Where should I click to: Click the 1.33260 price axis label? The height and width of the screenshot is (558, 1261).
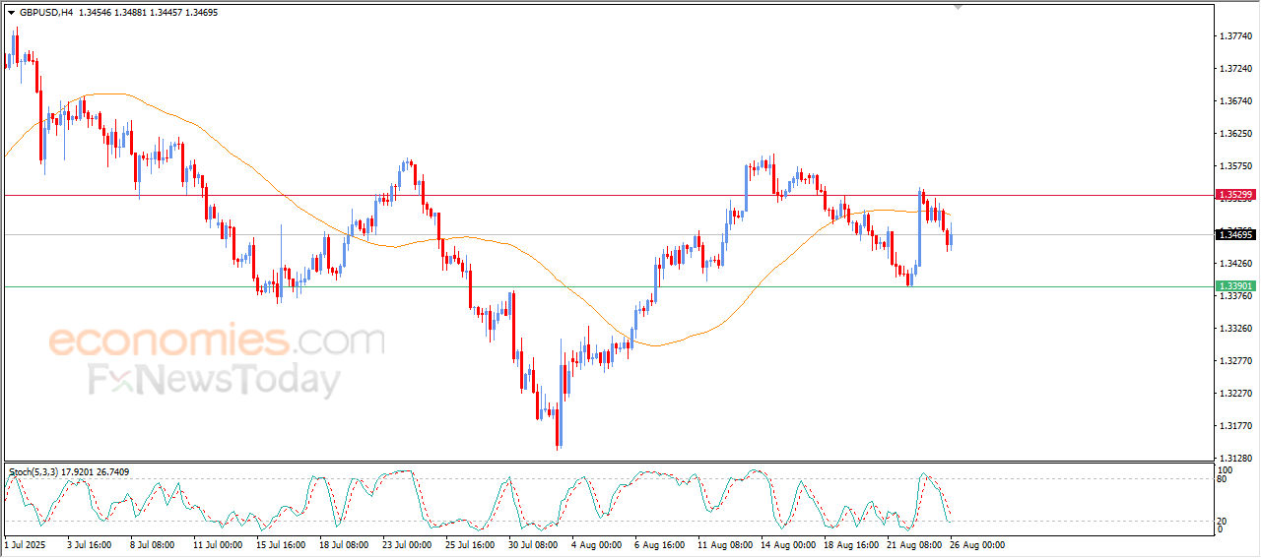[x=1234, y=329]
